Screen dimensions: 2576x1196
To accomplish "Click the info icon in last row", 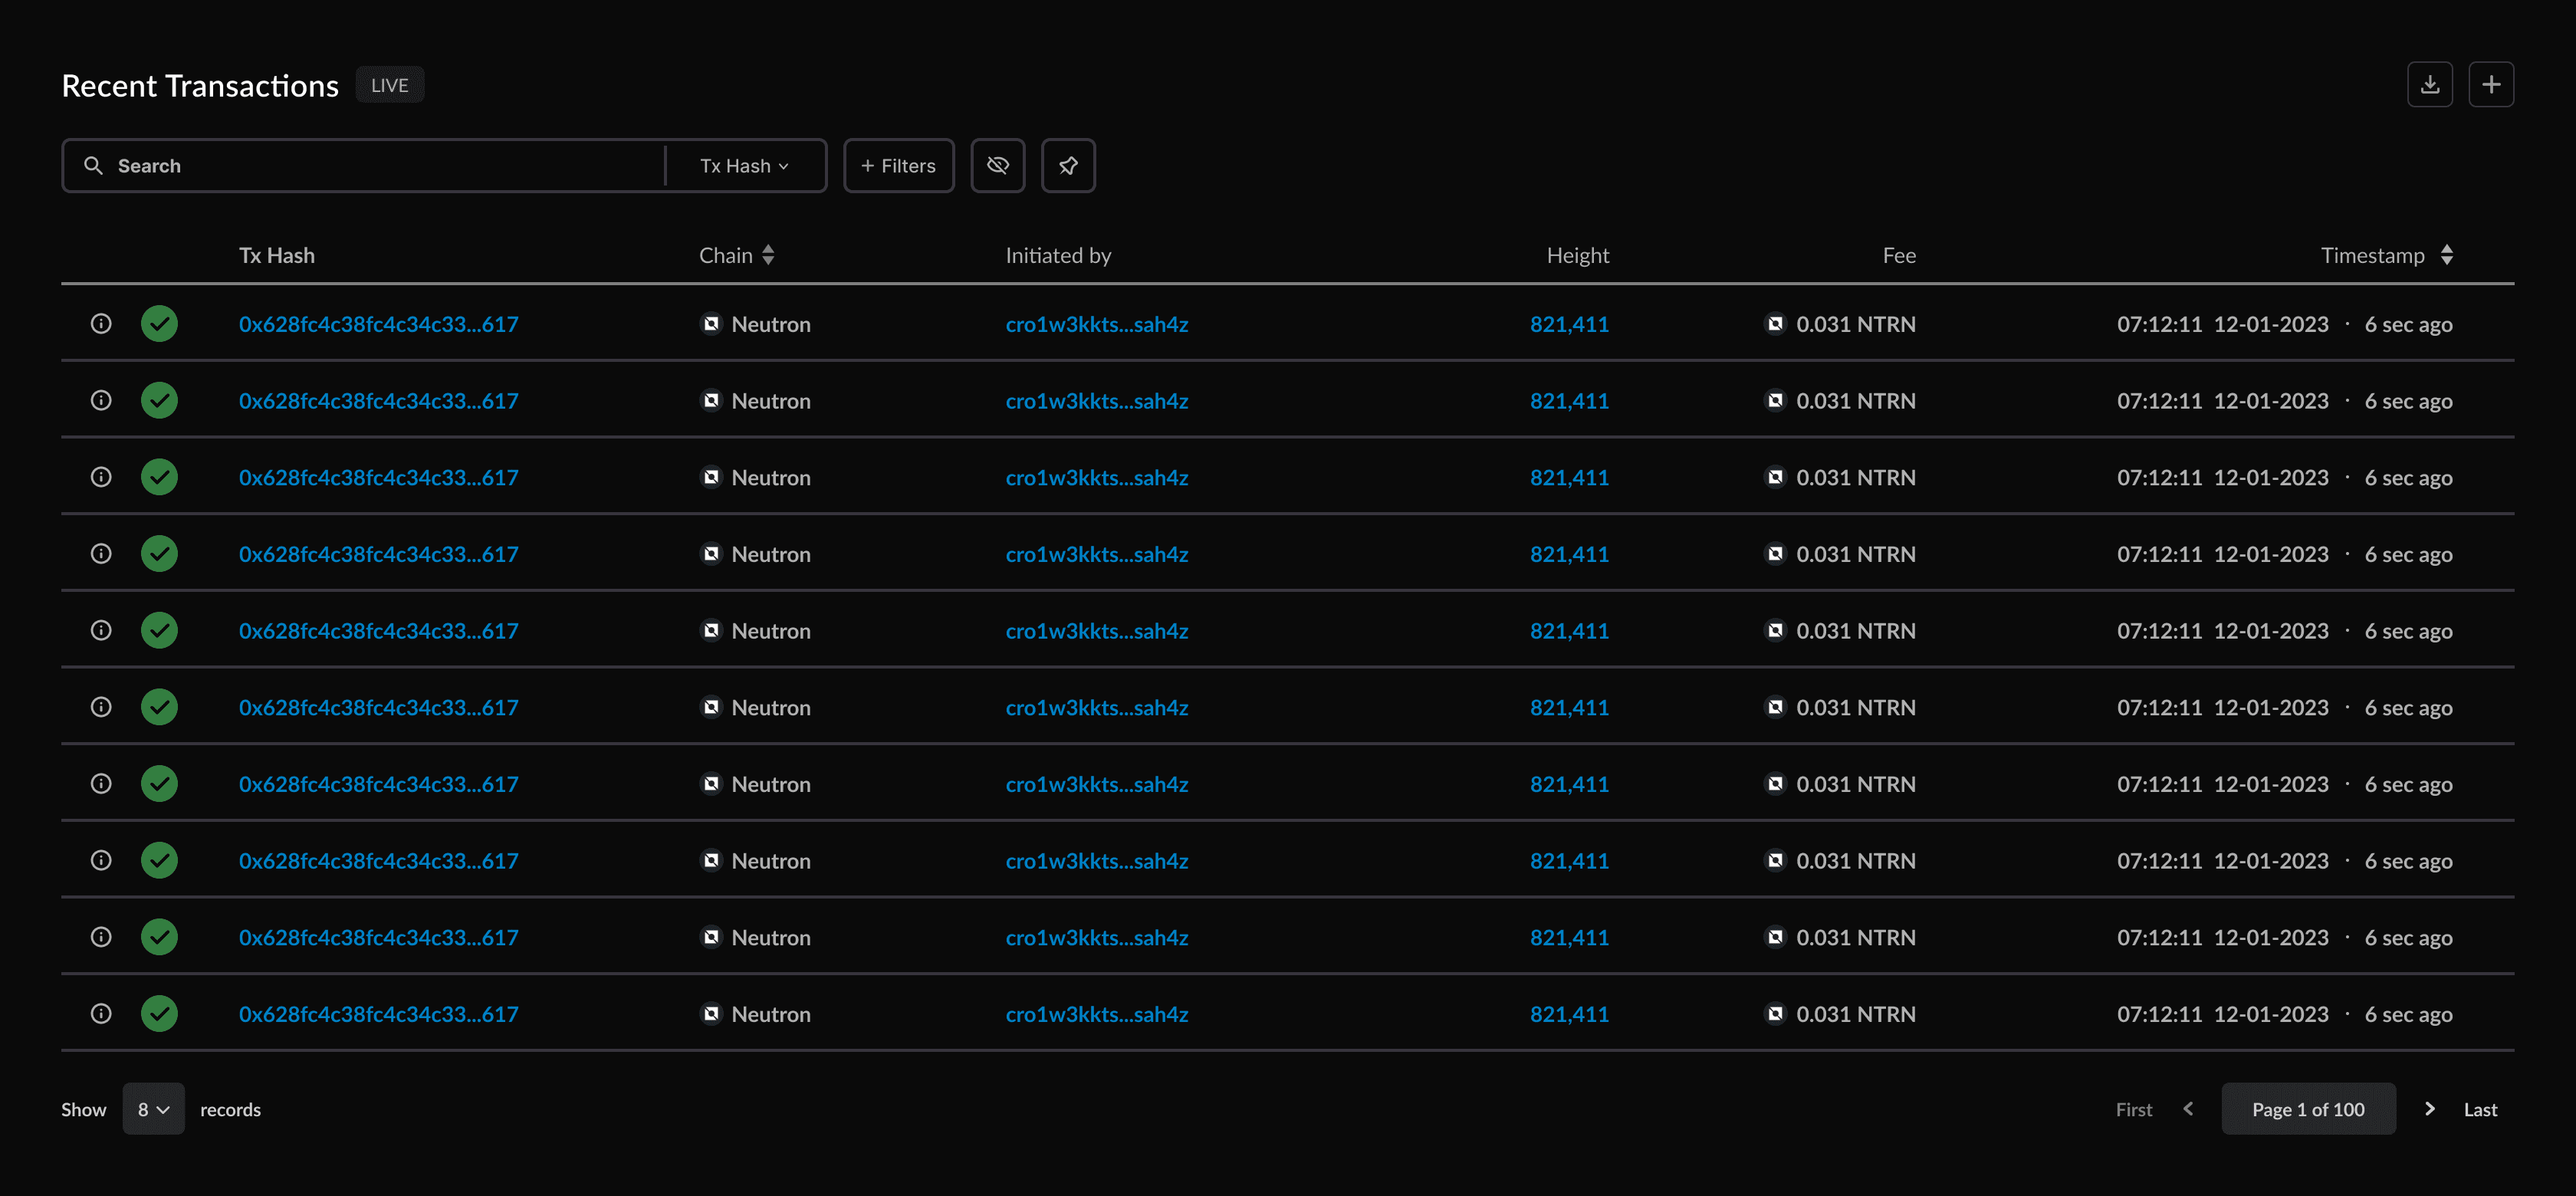I will [101, 1014].
